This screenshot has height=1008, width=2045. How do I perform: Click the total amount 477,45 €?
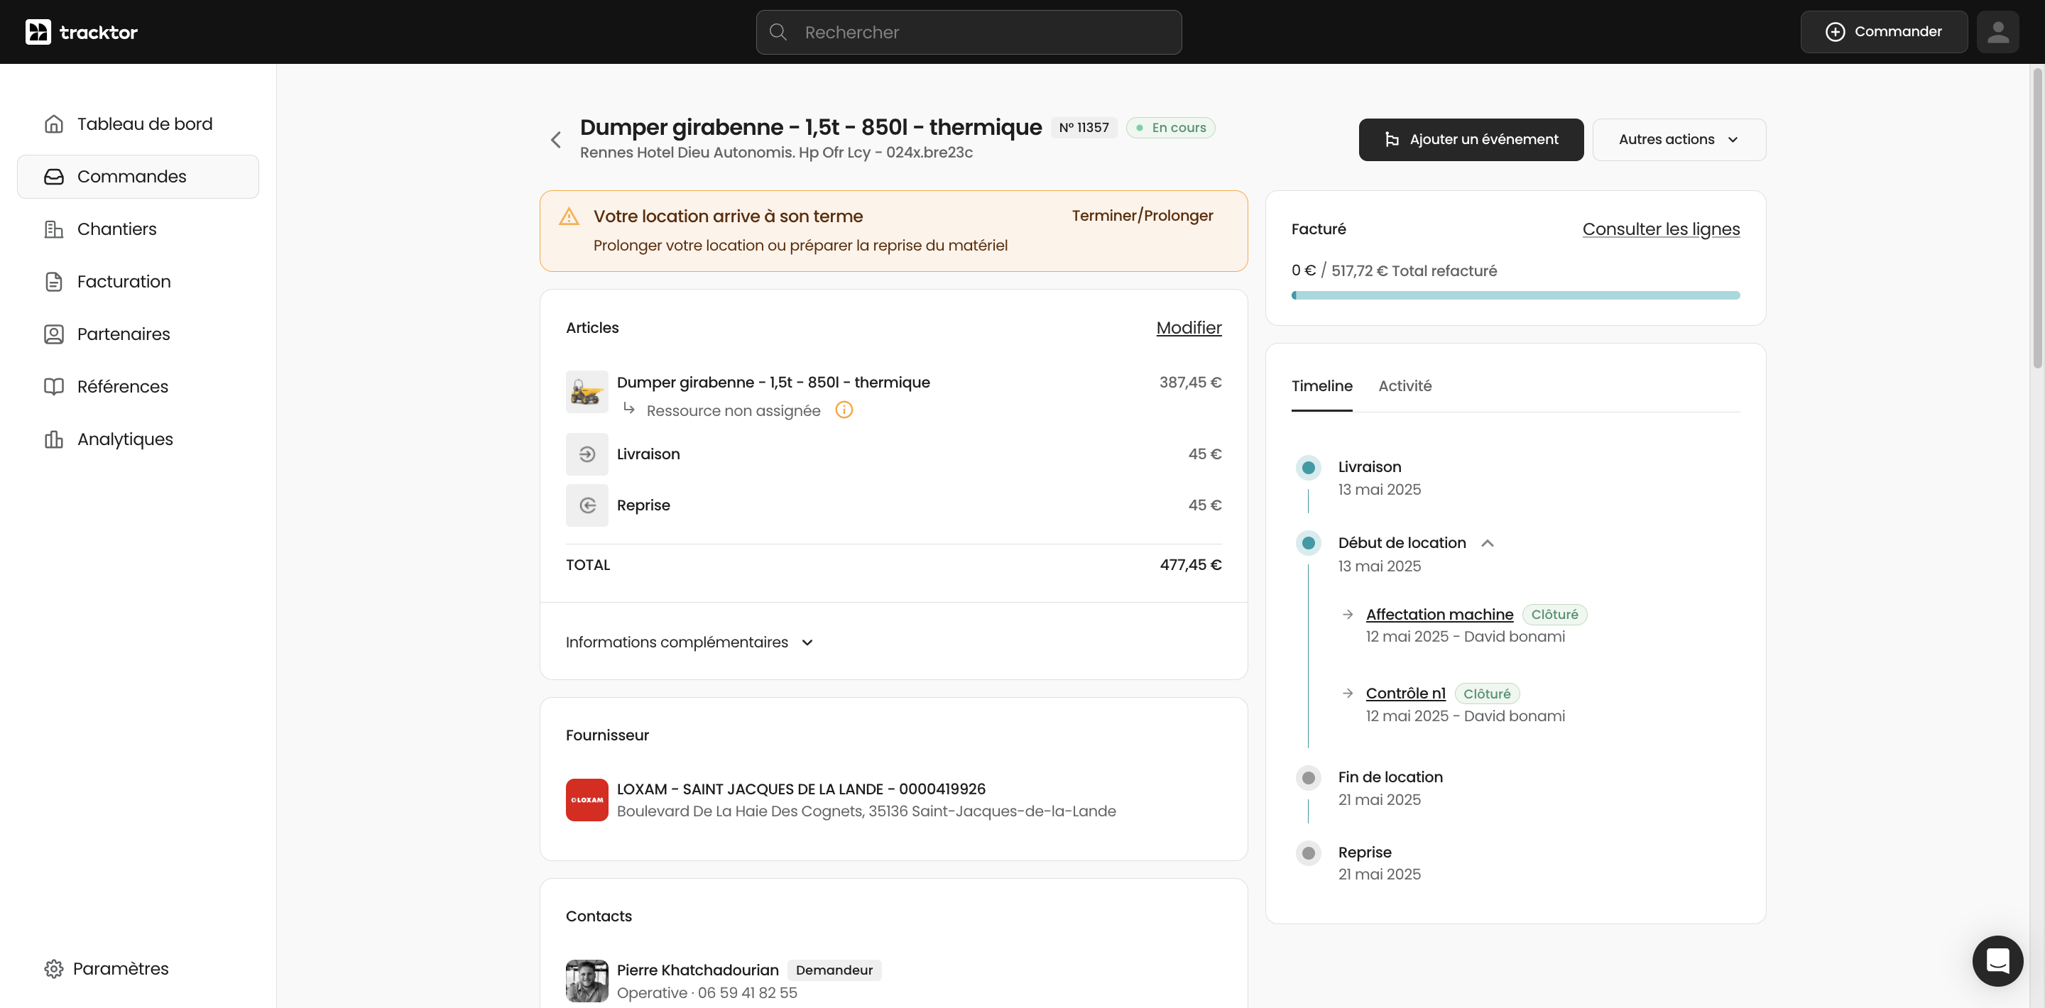(1190, 565)
